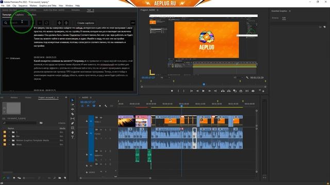
Task: Toggle linked selection in timeline header
Action: pyautogui.click(x=94, y=106)
